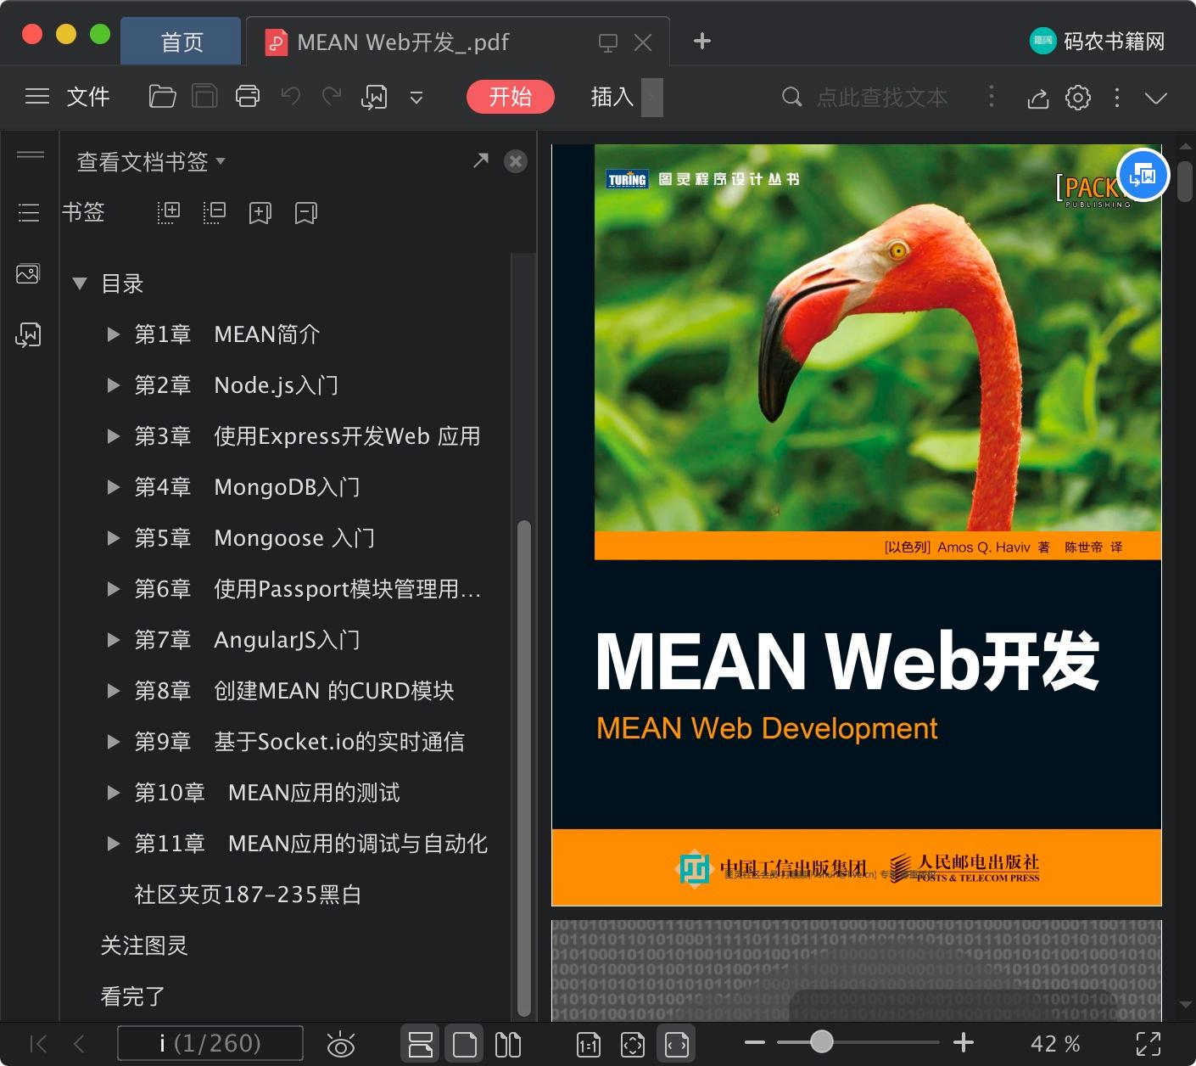Click the blue floating convert button
Screen dimensions: 1196x1066
point(1143,176)
